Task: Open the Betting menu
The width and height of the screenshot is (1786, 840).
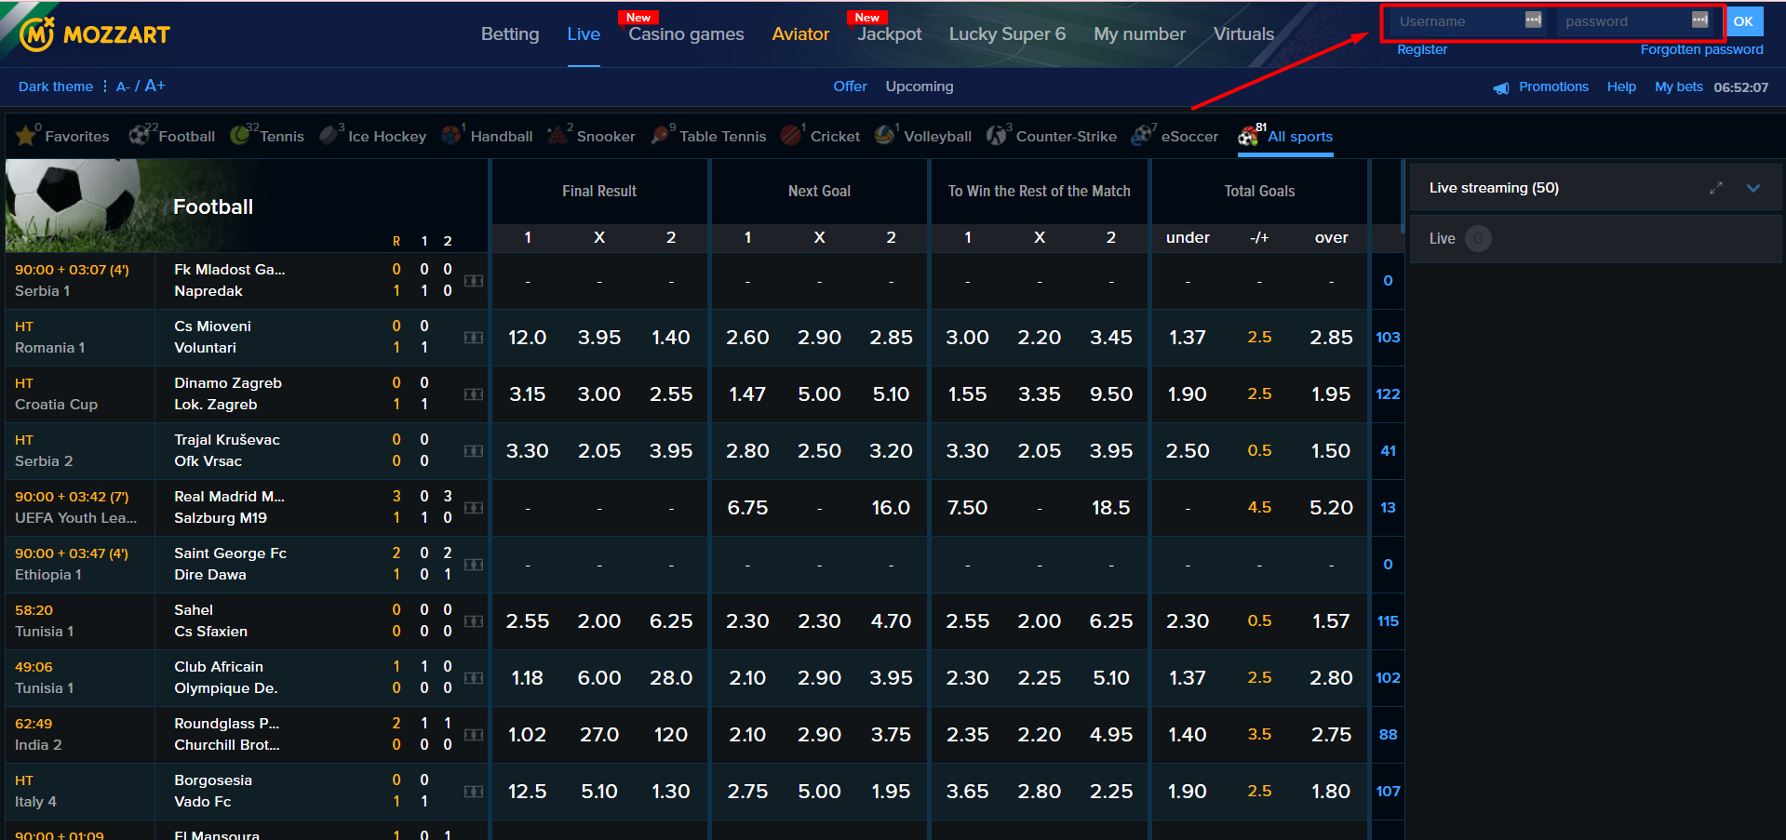Action: [510, 34]
